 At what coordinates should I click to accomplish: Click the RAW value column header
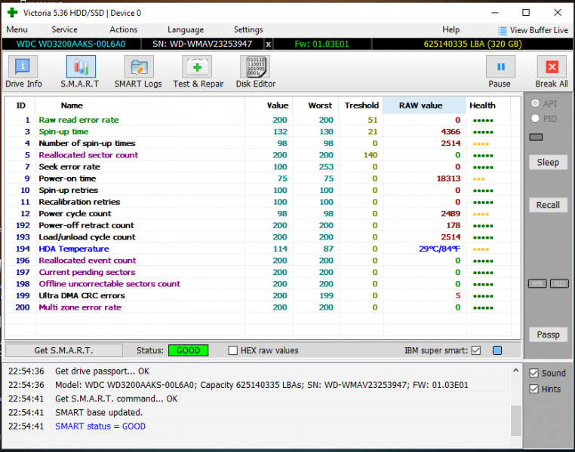coord(421,105)
